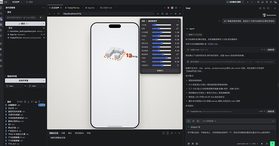Open source control more actions ellipsis
This screenshot has width=279, height=146.
(43, 8)
